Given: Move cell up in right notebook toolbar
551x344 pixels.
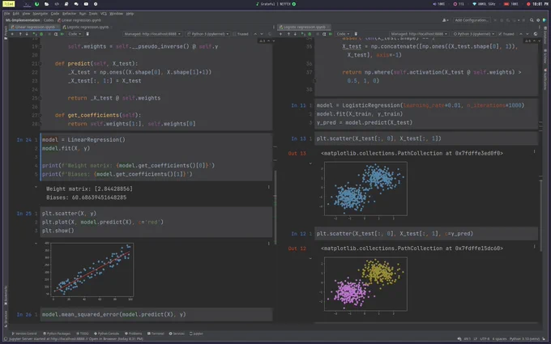Looking at the screenshot, I should [288, 34].
